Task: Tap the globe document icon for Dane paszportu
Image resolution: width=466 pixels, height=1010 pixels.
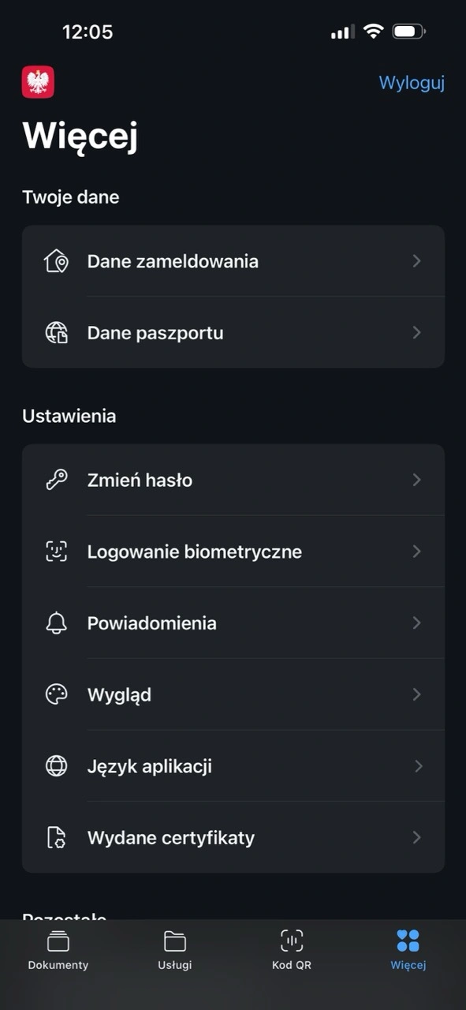Action: click(56, 333)
